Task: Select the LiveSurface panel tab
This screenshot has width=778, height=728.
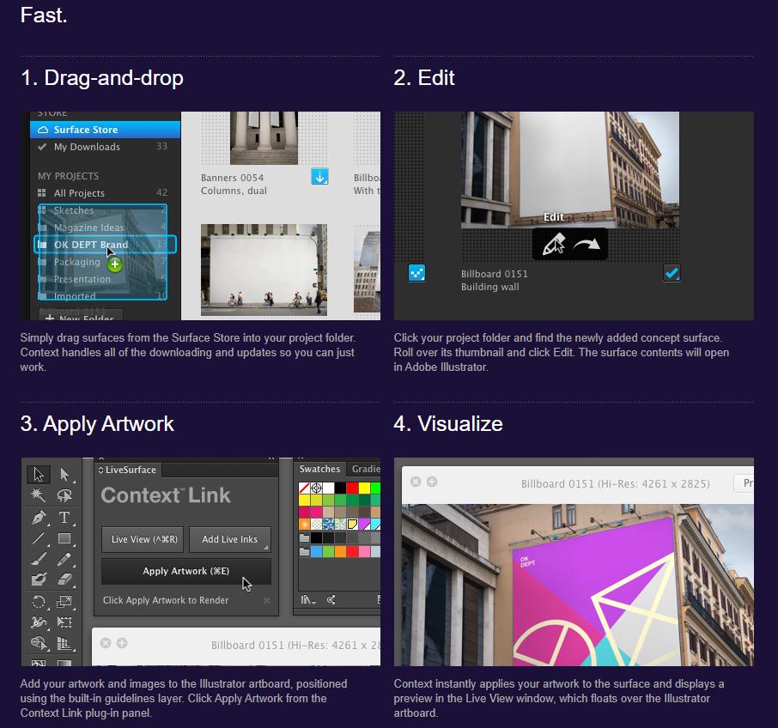Action: click(x=127, y=470)
